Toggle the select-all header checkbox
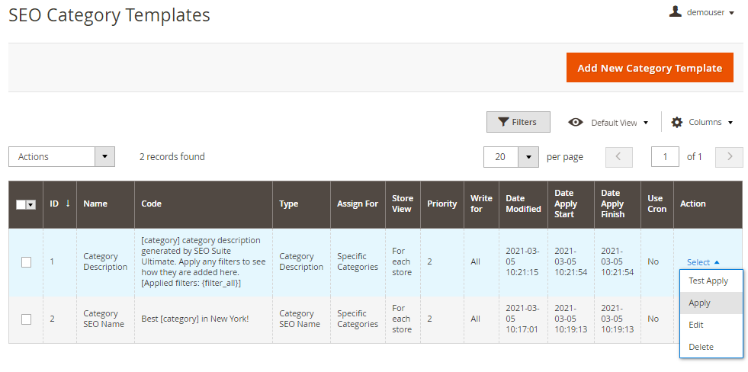 point(21,204)
